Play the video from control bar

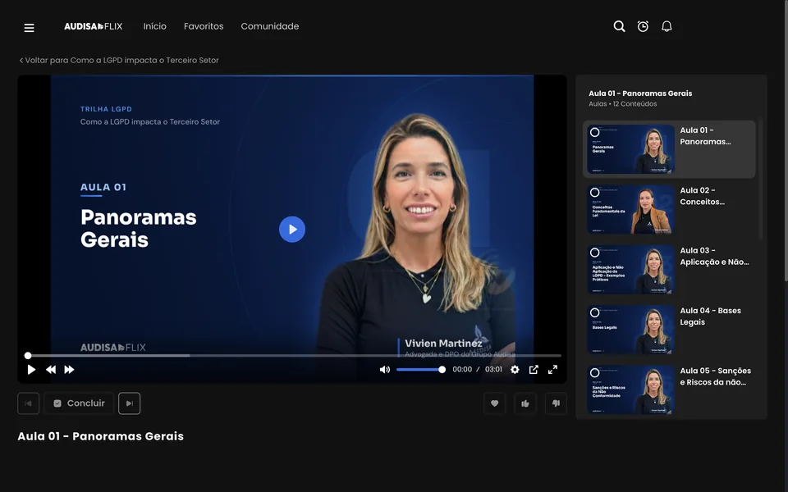pos(31,370)
